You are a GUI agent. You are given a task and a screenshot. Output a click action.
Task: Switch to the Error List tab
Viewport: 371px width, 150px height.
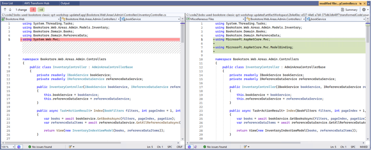pos(8,3)
